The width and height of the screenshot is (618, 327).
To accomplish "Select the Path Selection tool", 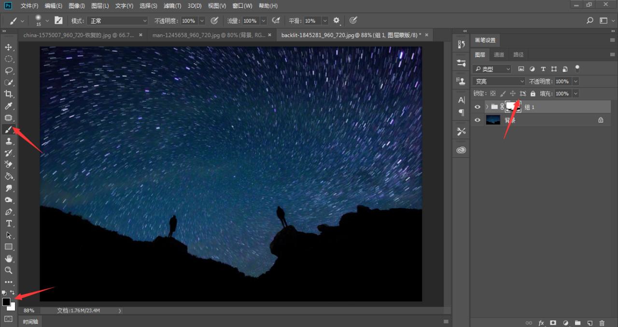I will 8,235.
